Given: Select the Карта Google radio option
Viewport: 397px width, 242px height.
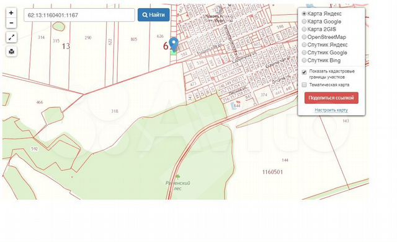Looking at the screenshot, I should (304, 22).
